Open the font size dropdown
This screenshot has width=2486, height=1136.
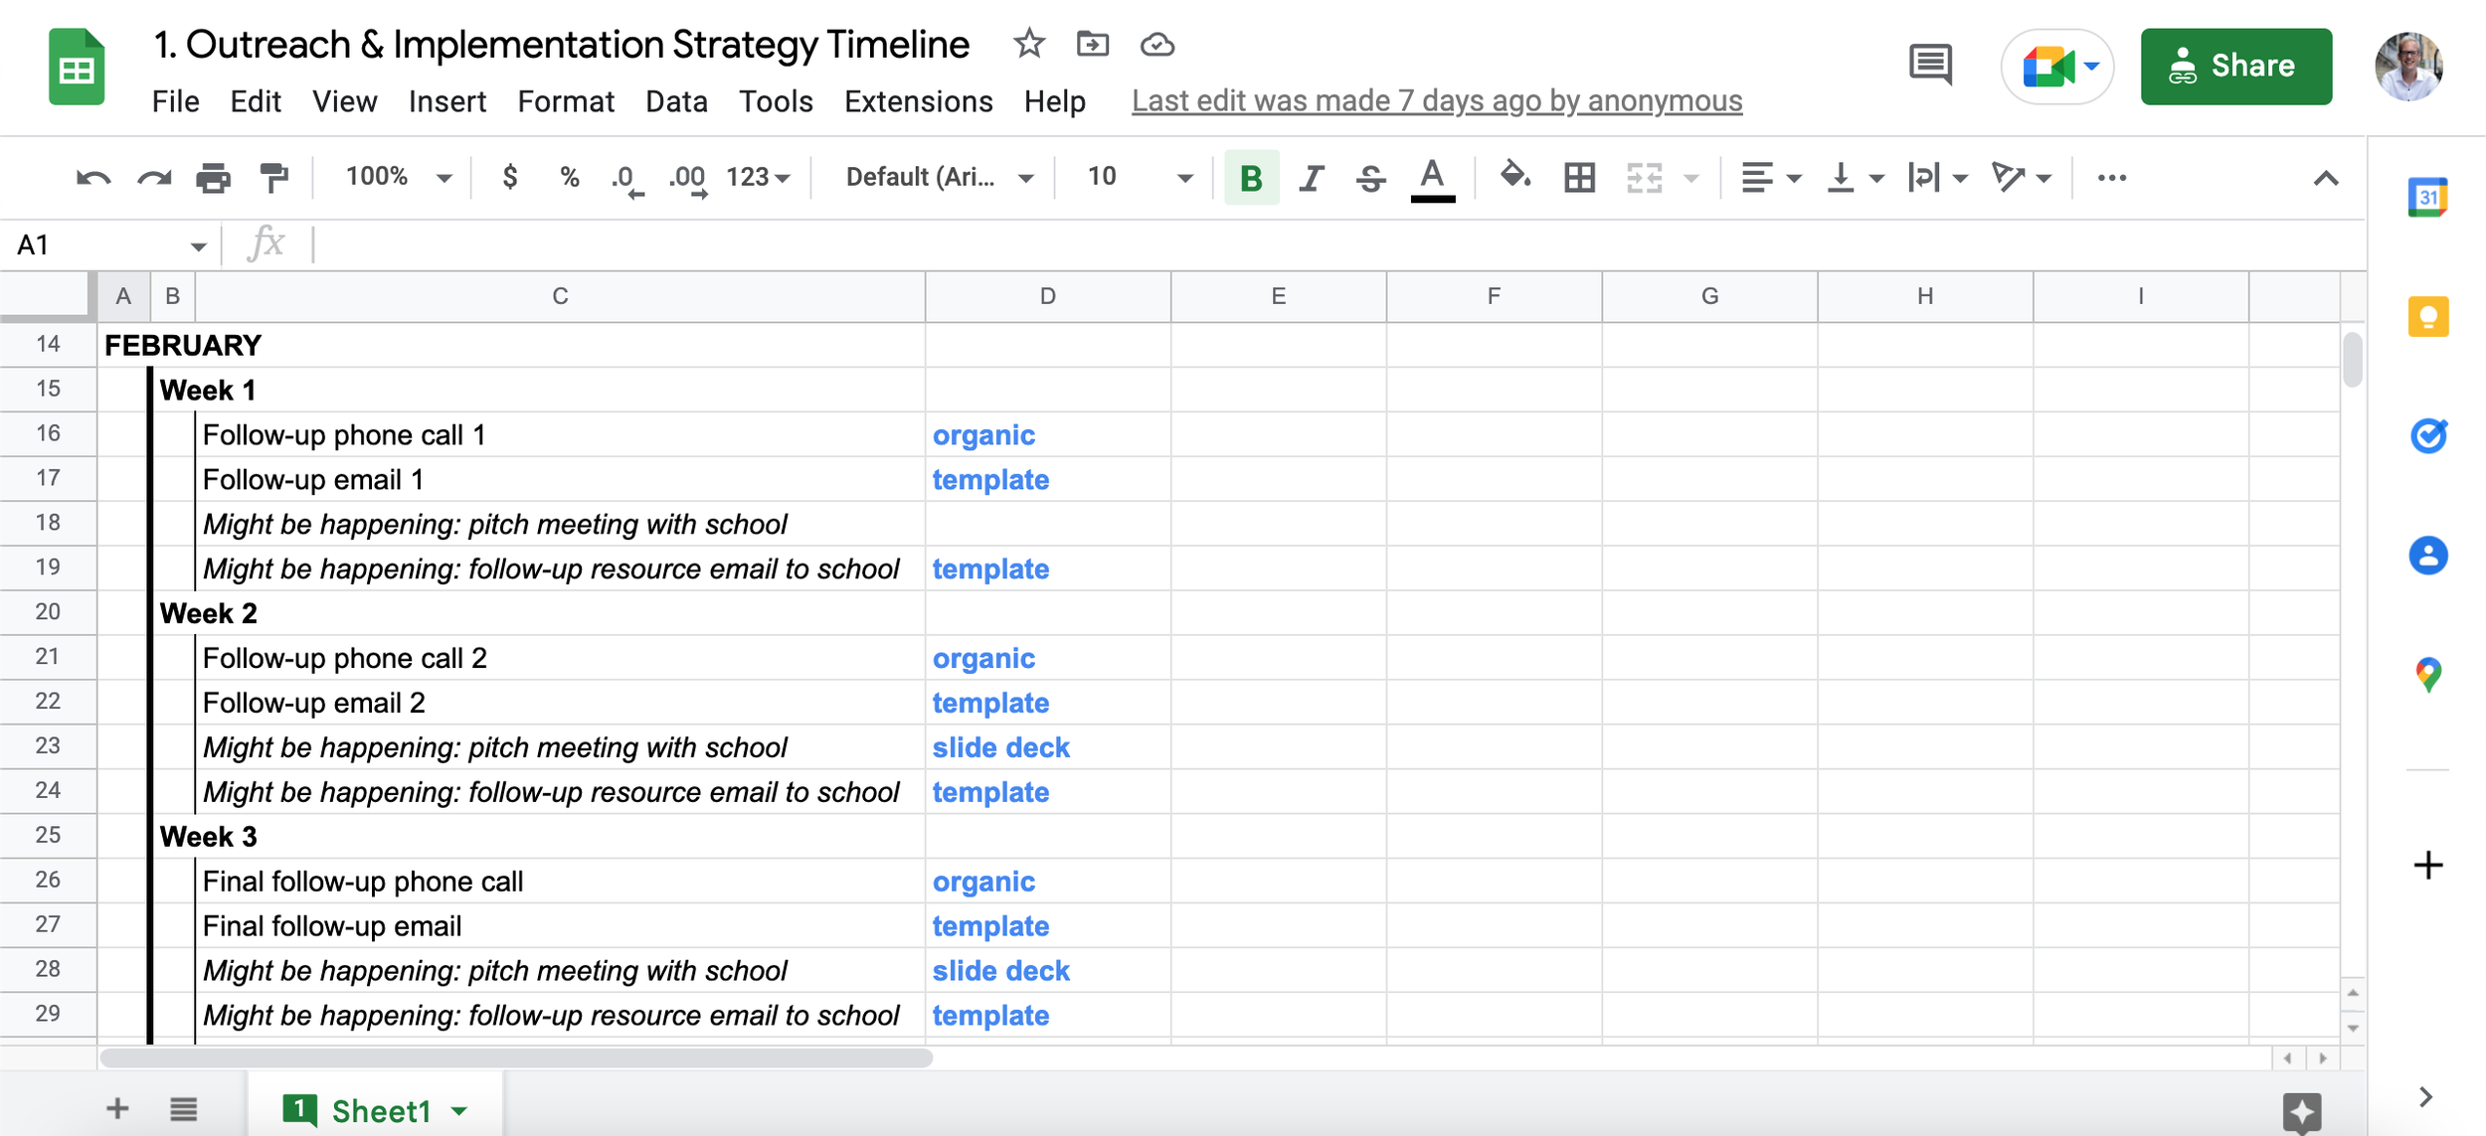1139,178
